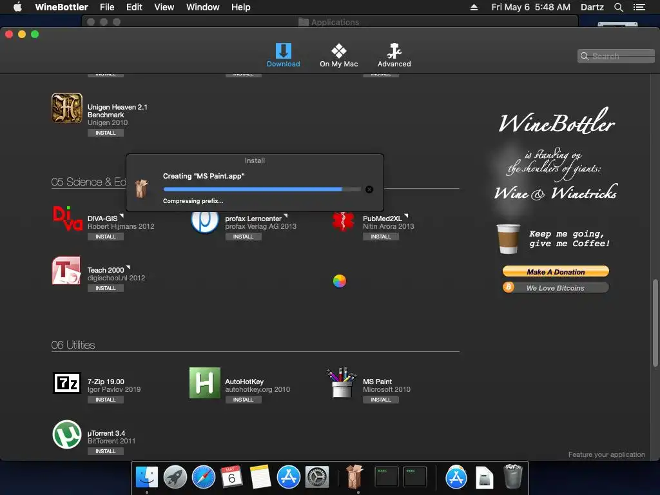This screenshot has width=660, height=495.
Task: Open Notification Center list icon
Action: click(x=639, y=7)
